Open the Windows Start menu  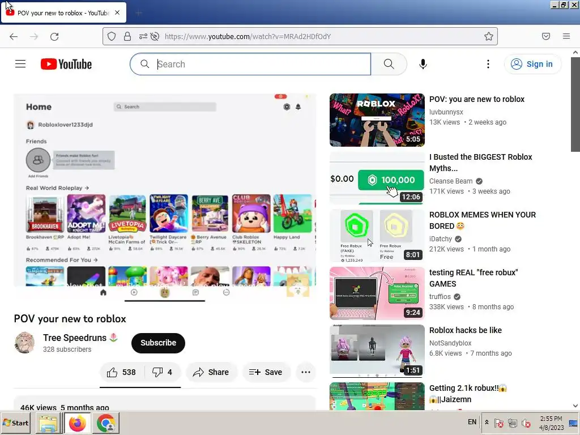click(x=16, y=423)
